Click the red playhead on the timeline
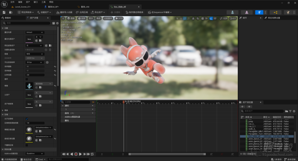 pyautogui.click(x=123, y=102)
